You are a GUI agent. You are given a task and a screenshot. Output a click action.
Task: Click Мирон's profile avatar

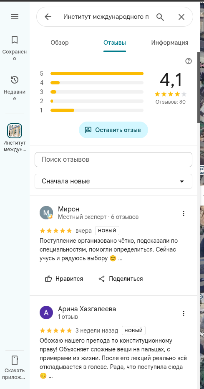point(46,213)
